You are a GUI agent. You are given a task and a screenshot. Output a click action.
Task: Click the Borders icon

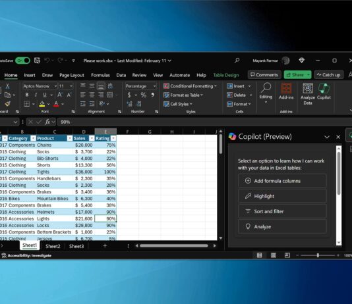tap(27, 104)
